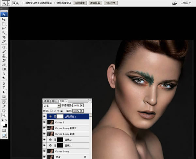Screen dimensions: 196x159
Task: Select the Healing Brush tool
Action: [x=4, y=47]
